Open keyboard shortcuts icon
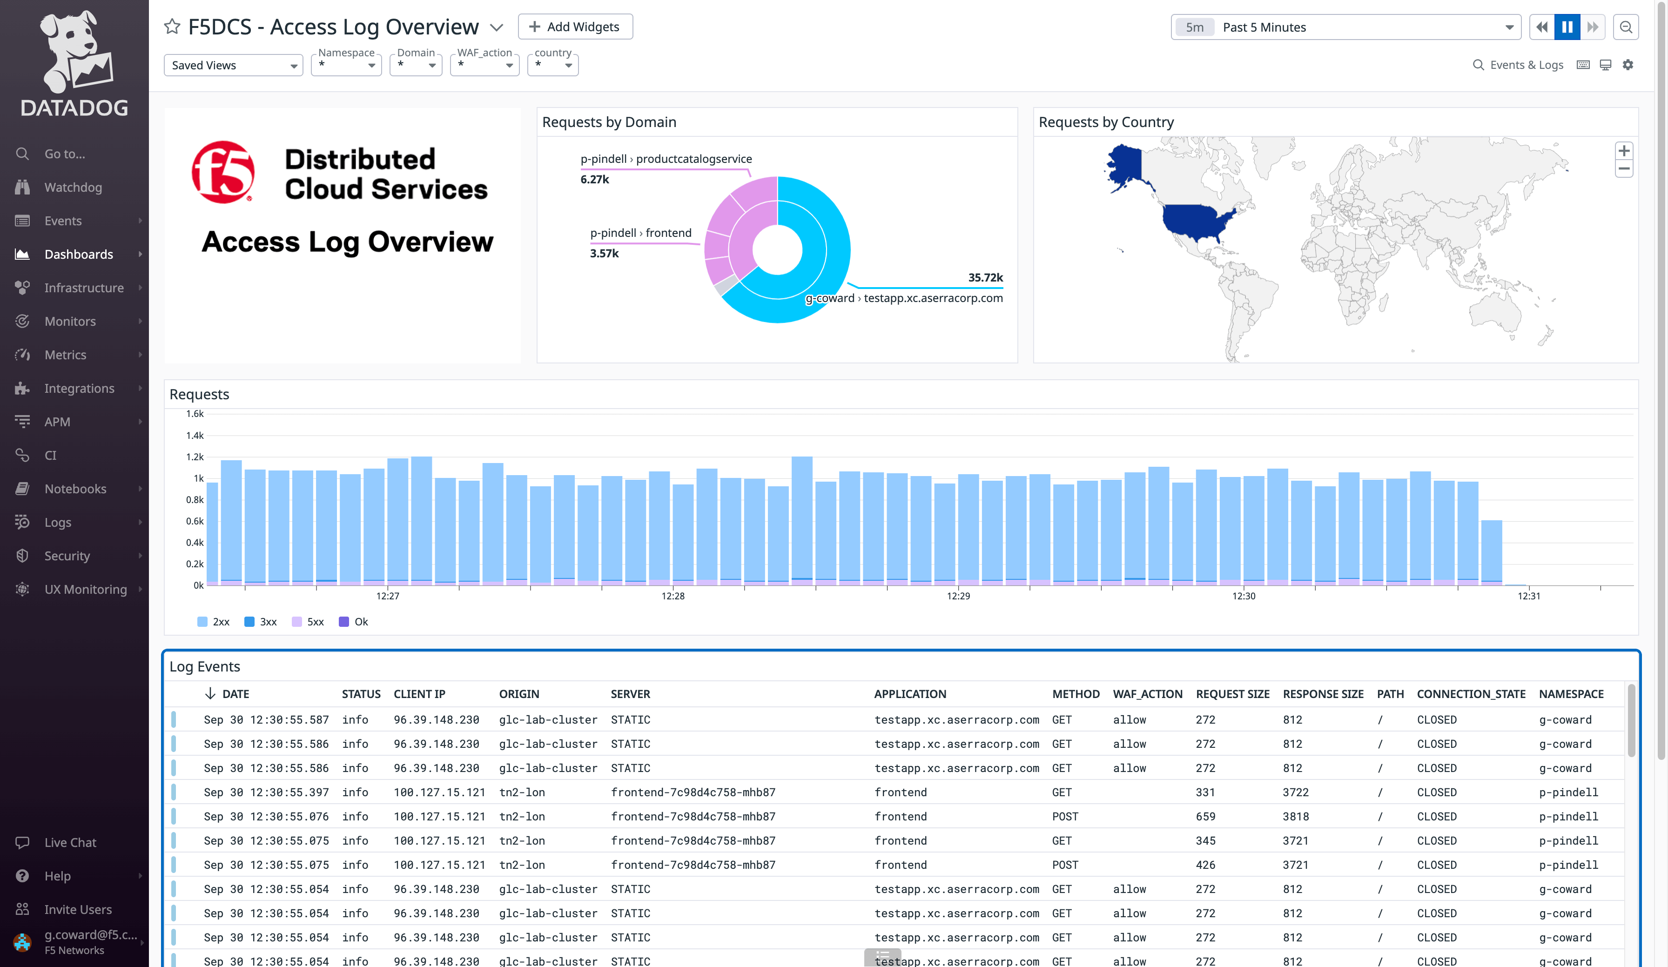The width and height of the screenshot is (1668, 967). (1583, 65)
